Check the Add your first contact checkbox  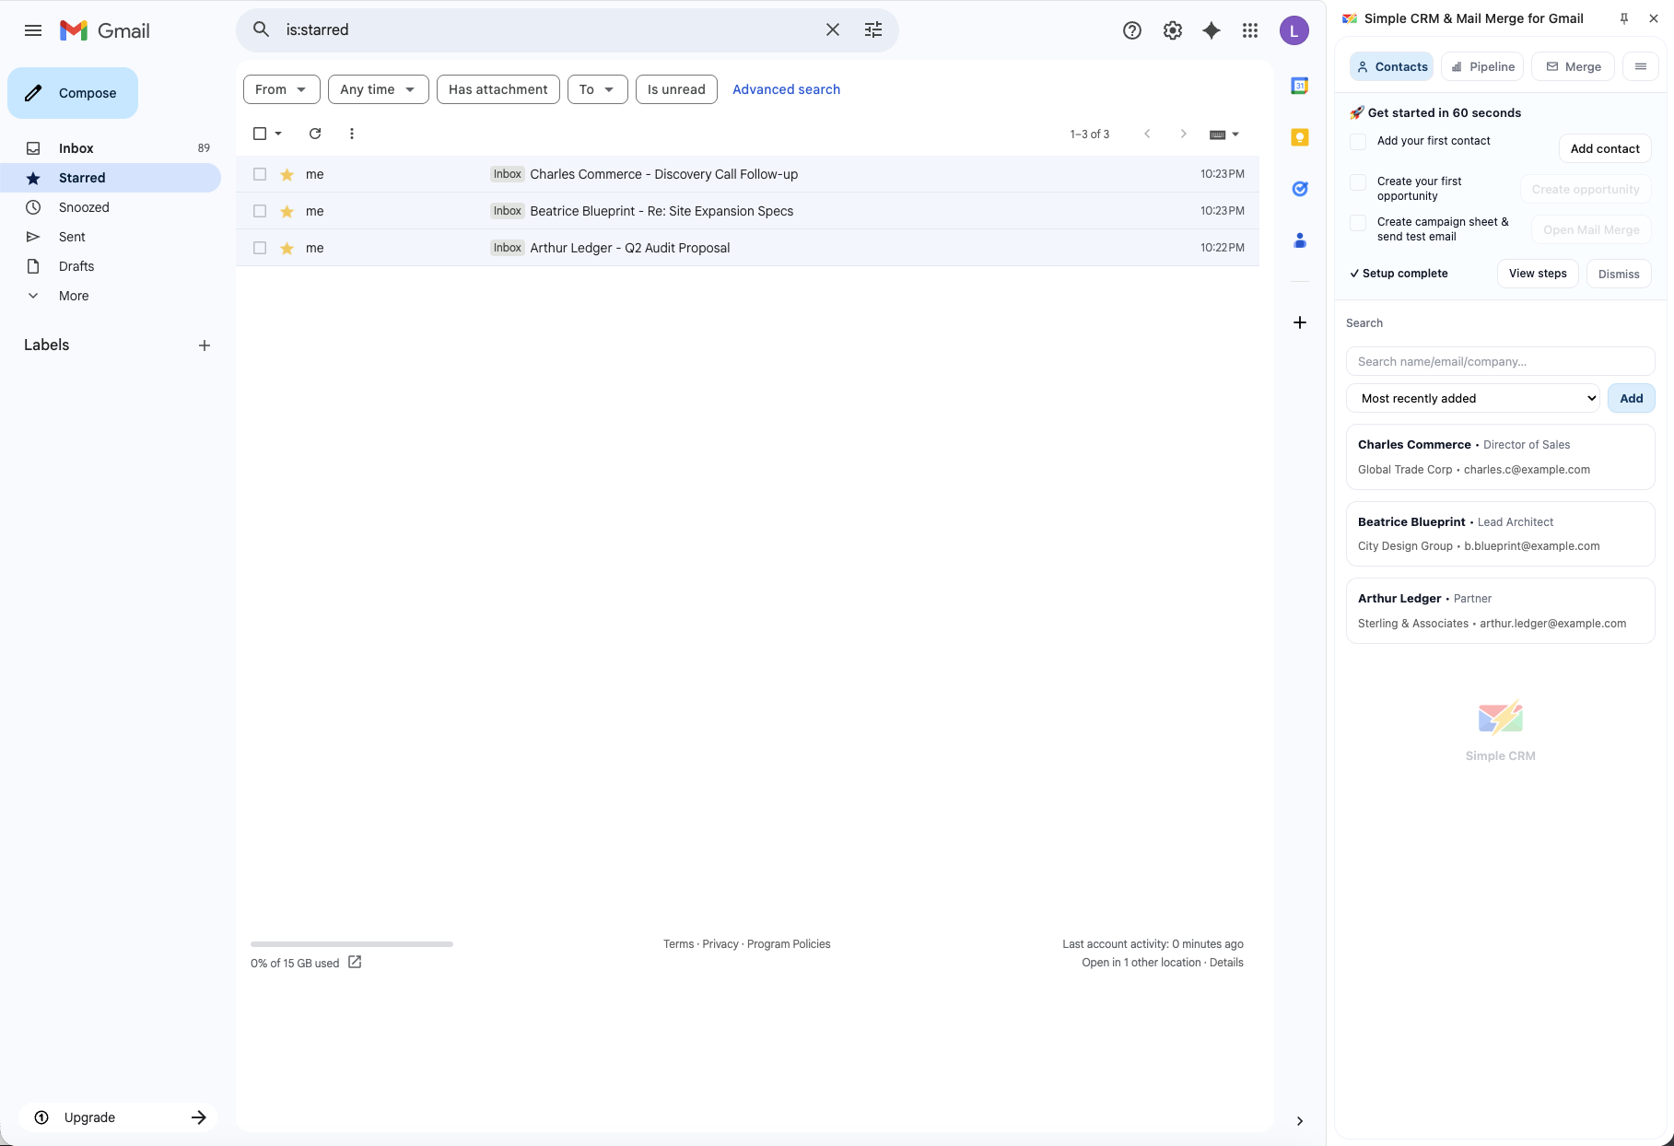coord(1357,141)
